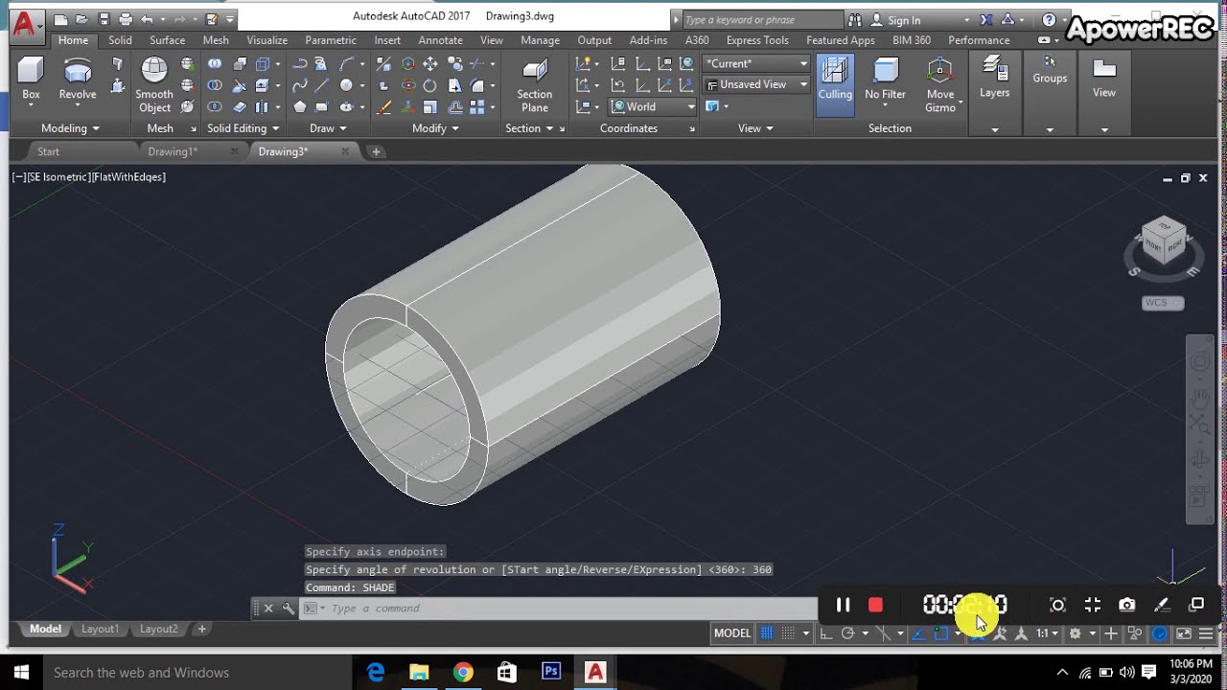Expand the Modify panel
The image size is (1227, 690).
(x=435, y=128)
